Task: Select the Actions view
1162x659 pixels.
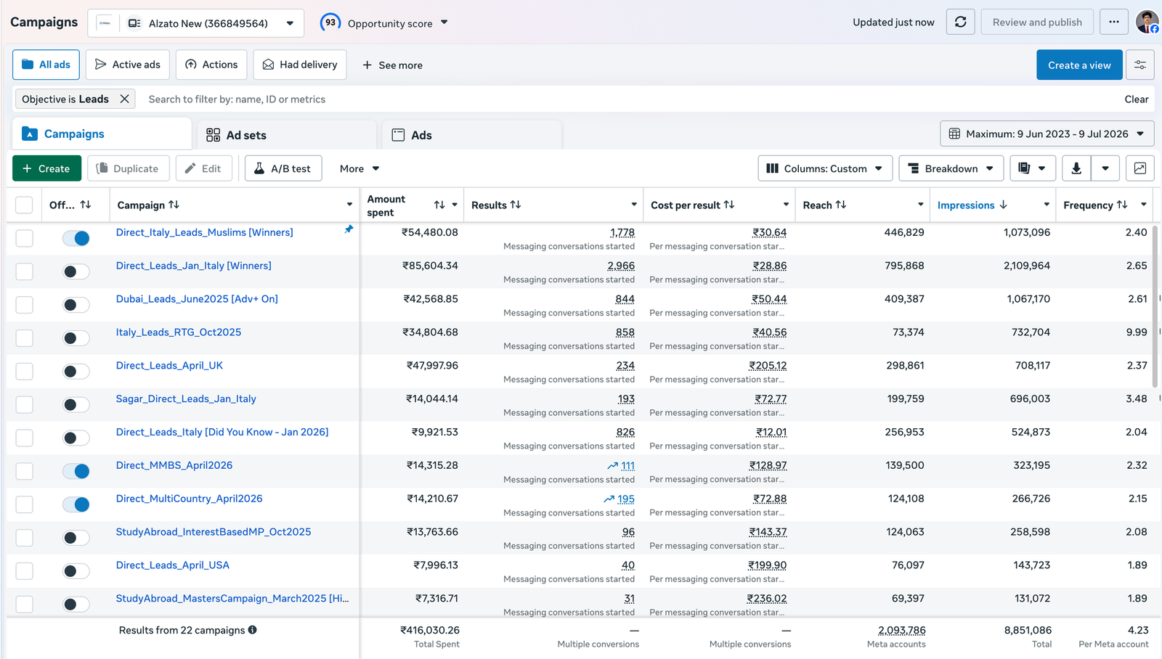Action: tap(211, 65)
